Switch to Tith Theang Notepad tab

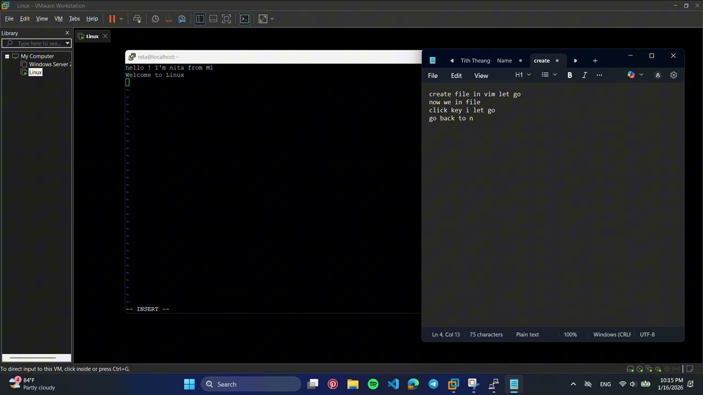point(476,60)
